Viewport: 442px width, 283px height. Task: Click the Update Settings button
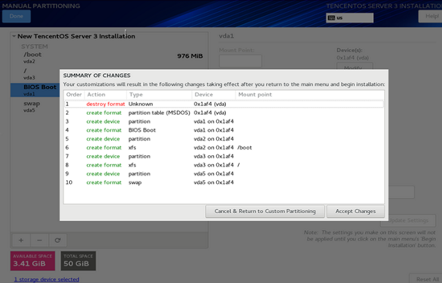coord(408,220)
